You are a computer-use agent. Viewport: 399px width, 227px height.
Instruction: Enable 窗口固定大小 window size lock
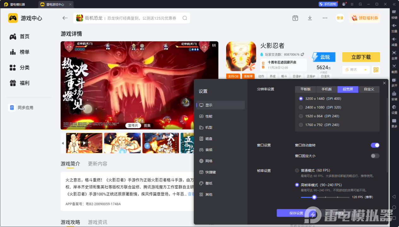375,156
